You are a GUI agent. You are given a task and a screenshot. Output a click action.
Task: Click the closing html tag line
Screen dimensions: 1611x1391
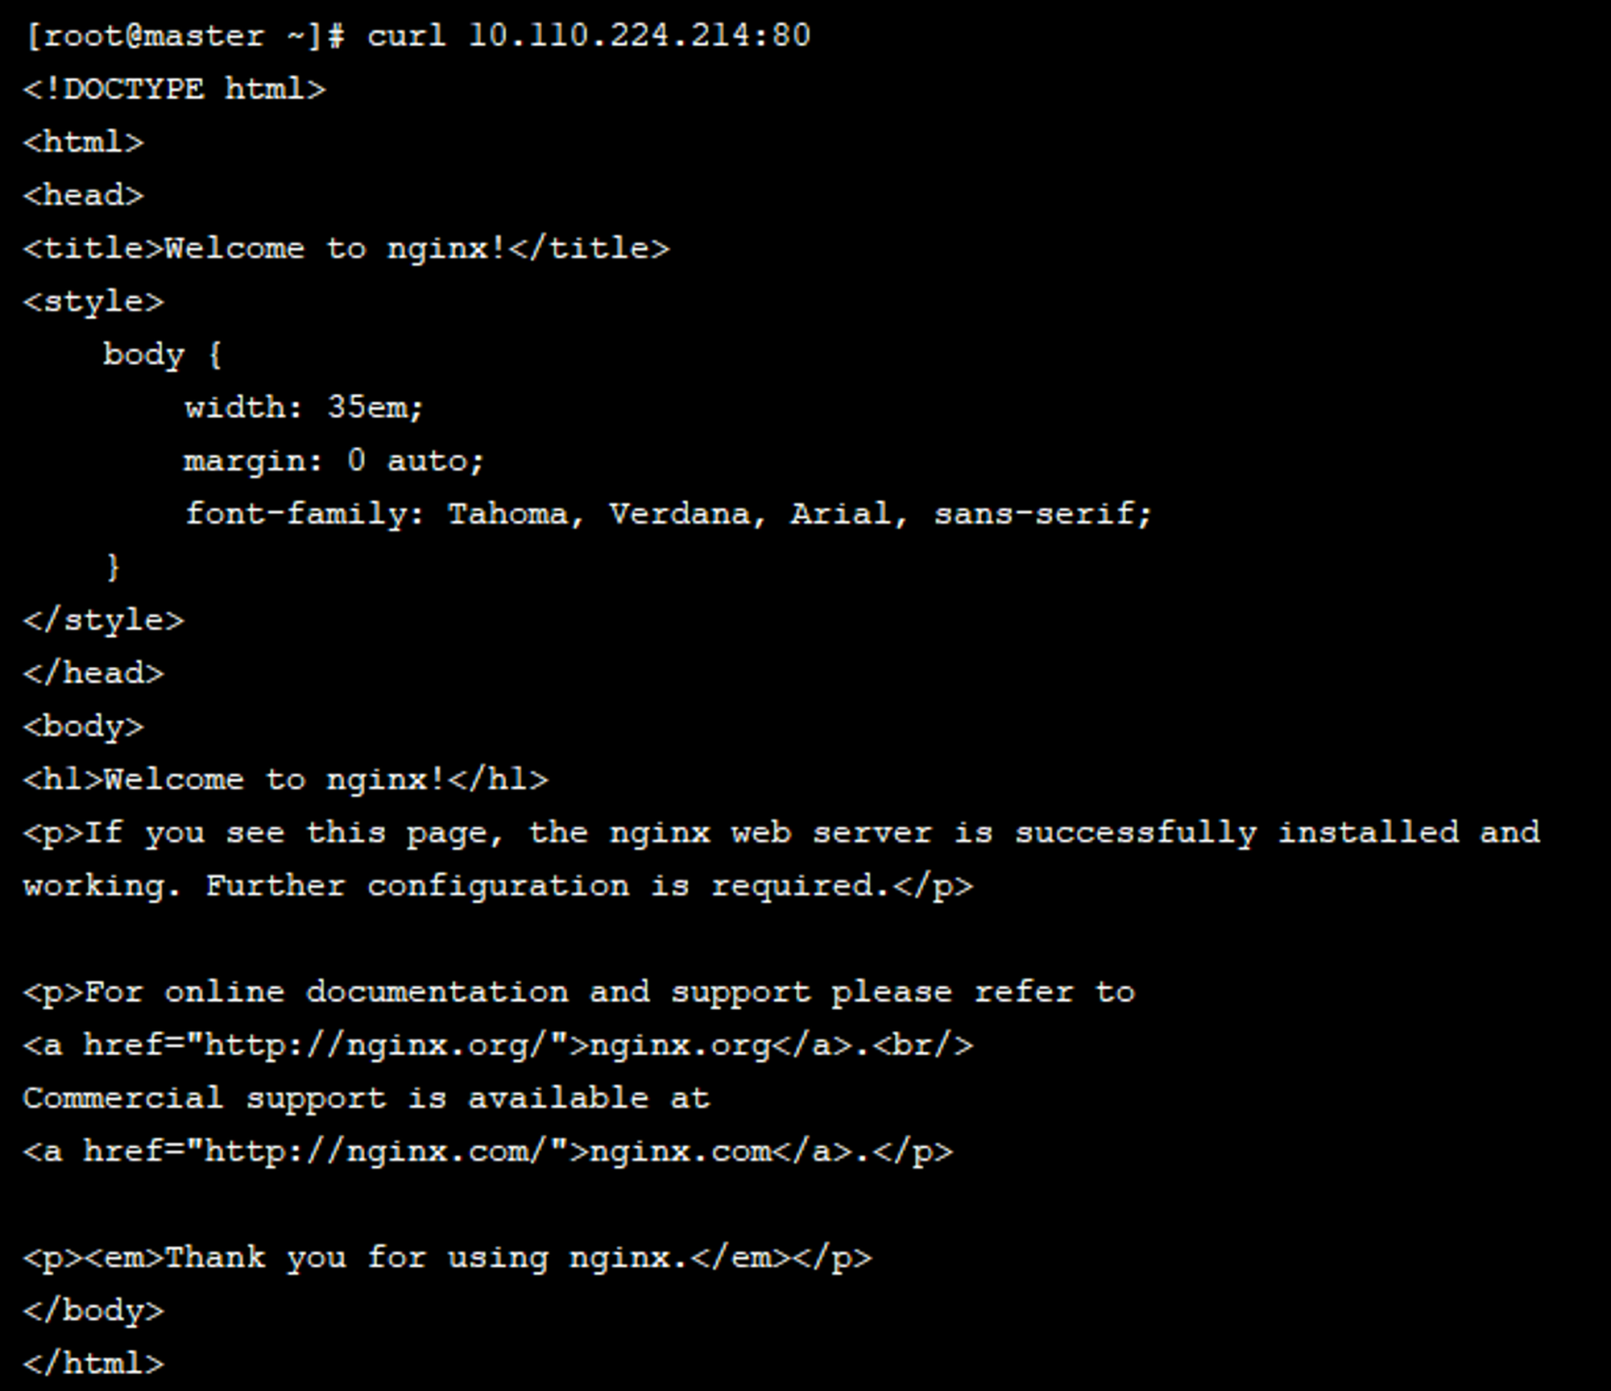tap(93, 1364)
